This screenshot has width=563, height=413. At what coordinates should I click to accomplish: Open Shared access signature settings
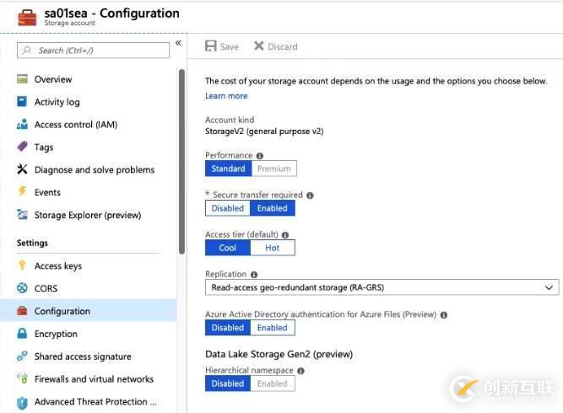point(83,357)
